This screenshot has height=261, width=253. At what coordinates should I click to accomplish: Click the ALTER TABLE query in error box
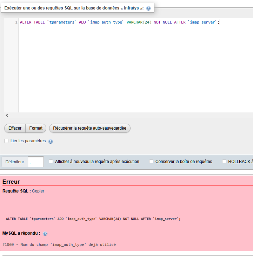[93, 218]
